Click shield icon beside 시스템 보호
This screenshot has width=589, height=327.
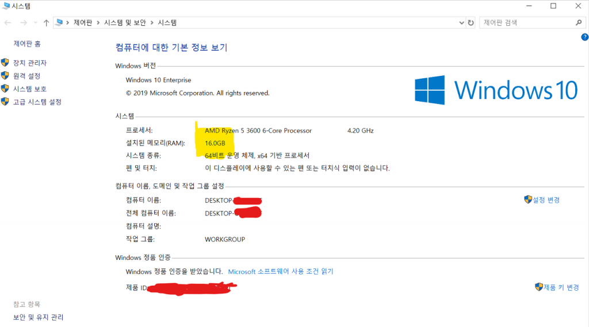coord(5,89)
